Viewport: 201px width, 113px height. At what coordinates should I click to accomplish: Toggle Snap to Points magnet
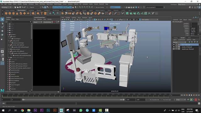pos(85,7)
